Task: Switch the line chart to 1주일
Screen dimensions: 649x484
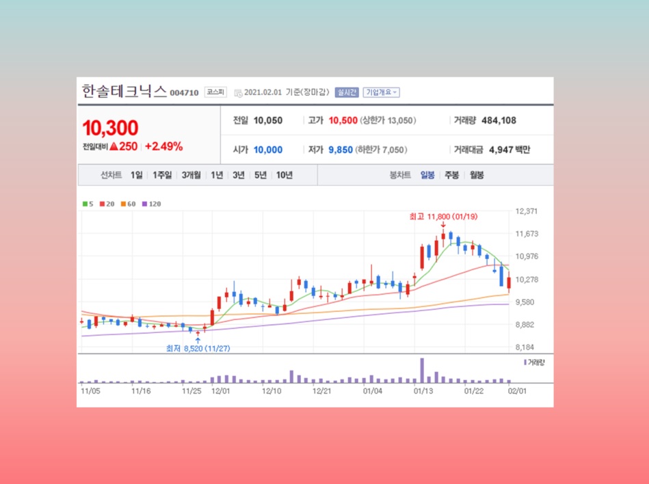Action: pos(162,176)
